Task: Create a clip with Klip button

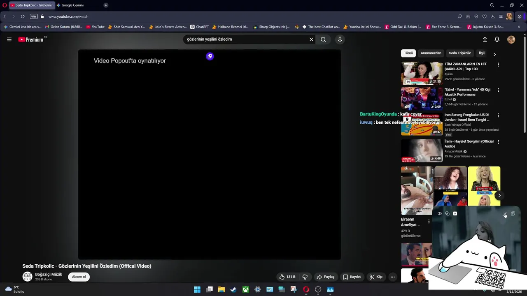Action: pyautogui.click(x=375, y=277)
